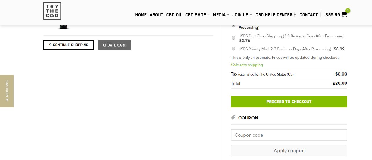Select the first shipping option radio
The image size is (372, 160).
click(234, 26)
